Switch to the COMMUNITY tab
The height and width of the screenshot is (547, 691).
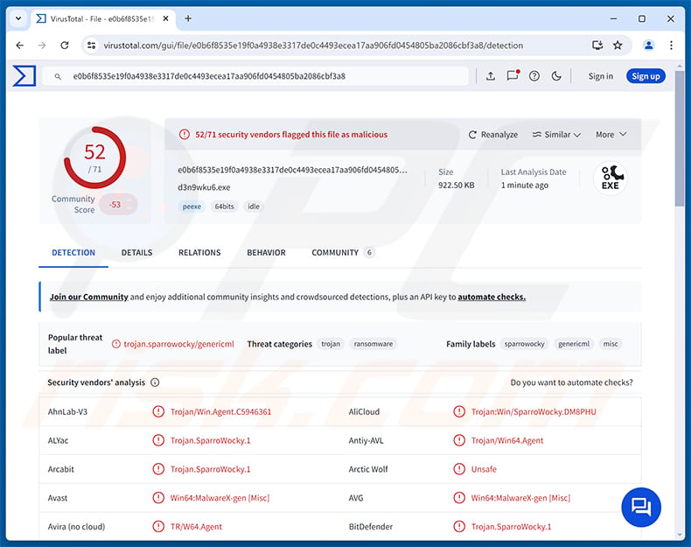click(343, 253)
